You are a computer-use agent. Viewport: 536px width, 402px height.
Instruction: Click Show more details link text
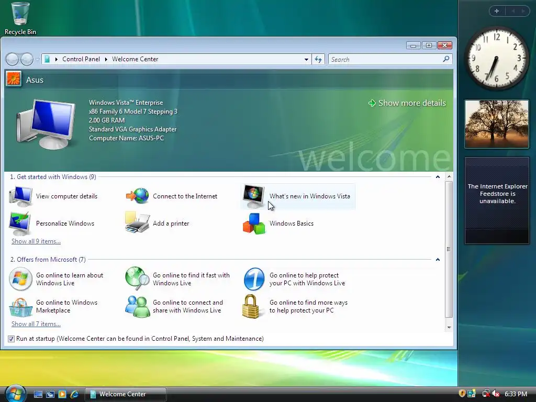point(412,103)
